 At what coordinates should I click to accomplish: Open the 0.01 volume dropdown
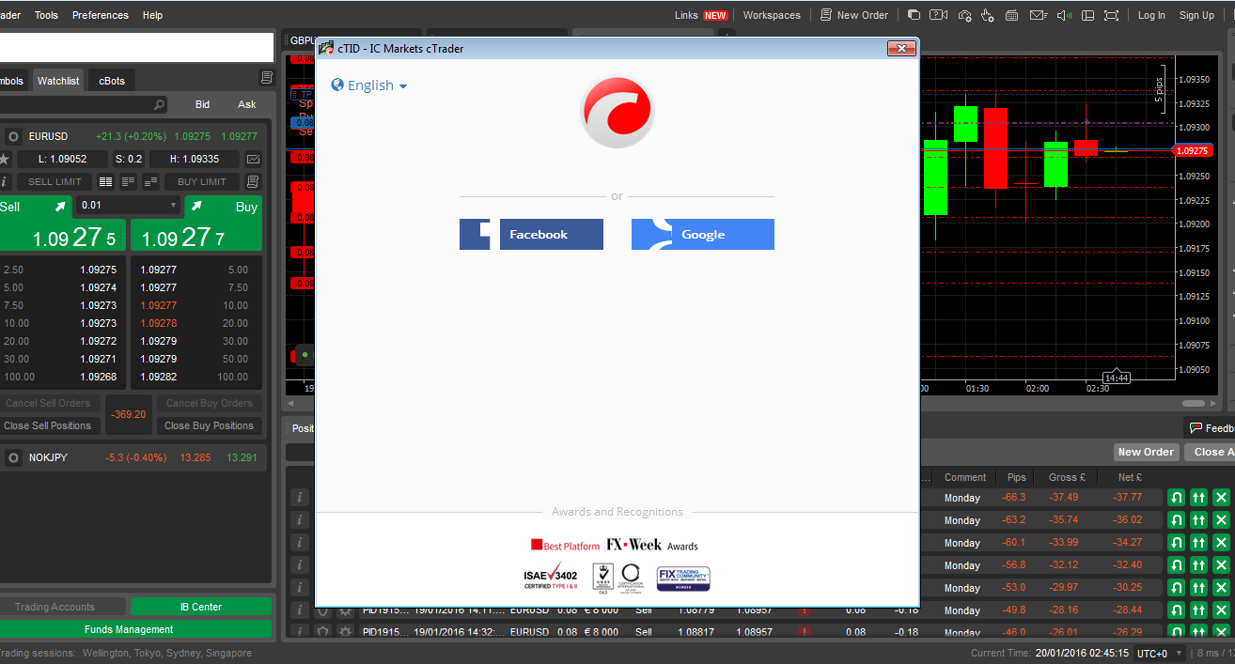[x=128, y=206]
